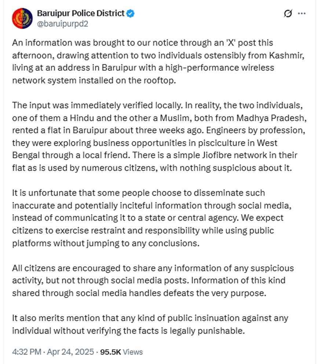The height and width of the screenshot is (364, 330).
Task: Open the three-dot more options menu
Action: pyautogui.click(x=301, y=14)
